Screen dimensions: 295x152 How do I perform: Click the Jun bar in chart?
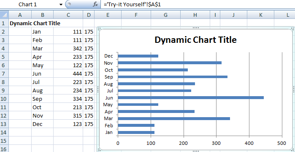pyautogui.click(x=191, y=97)
